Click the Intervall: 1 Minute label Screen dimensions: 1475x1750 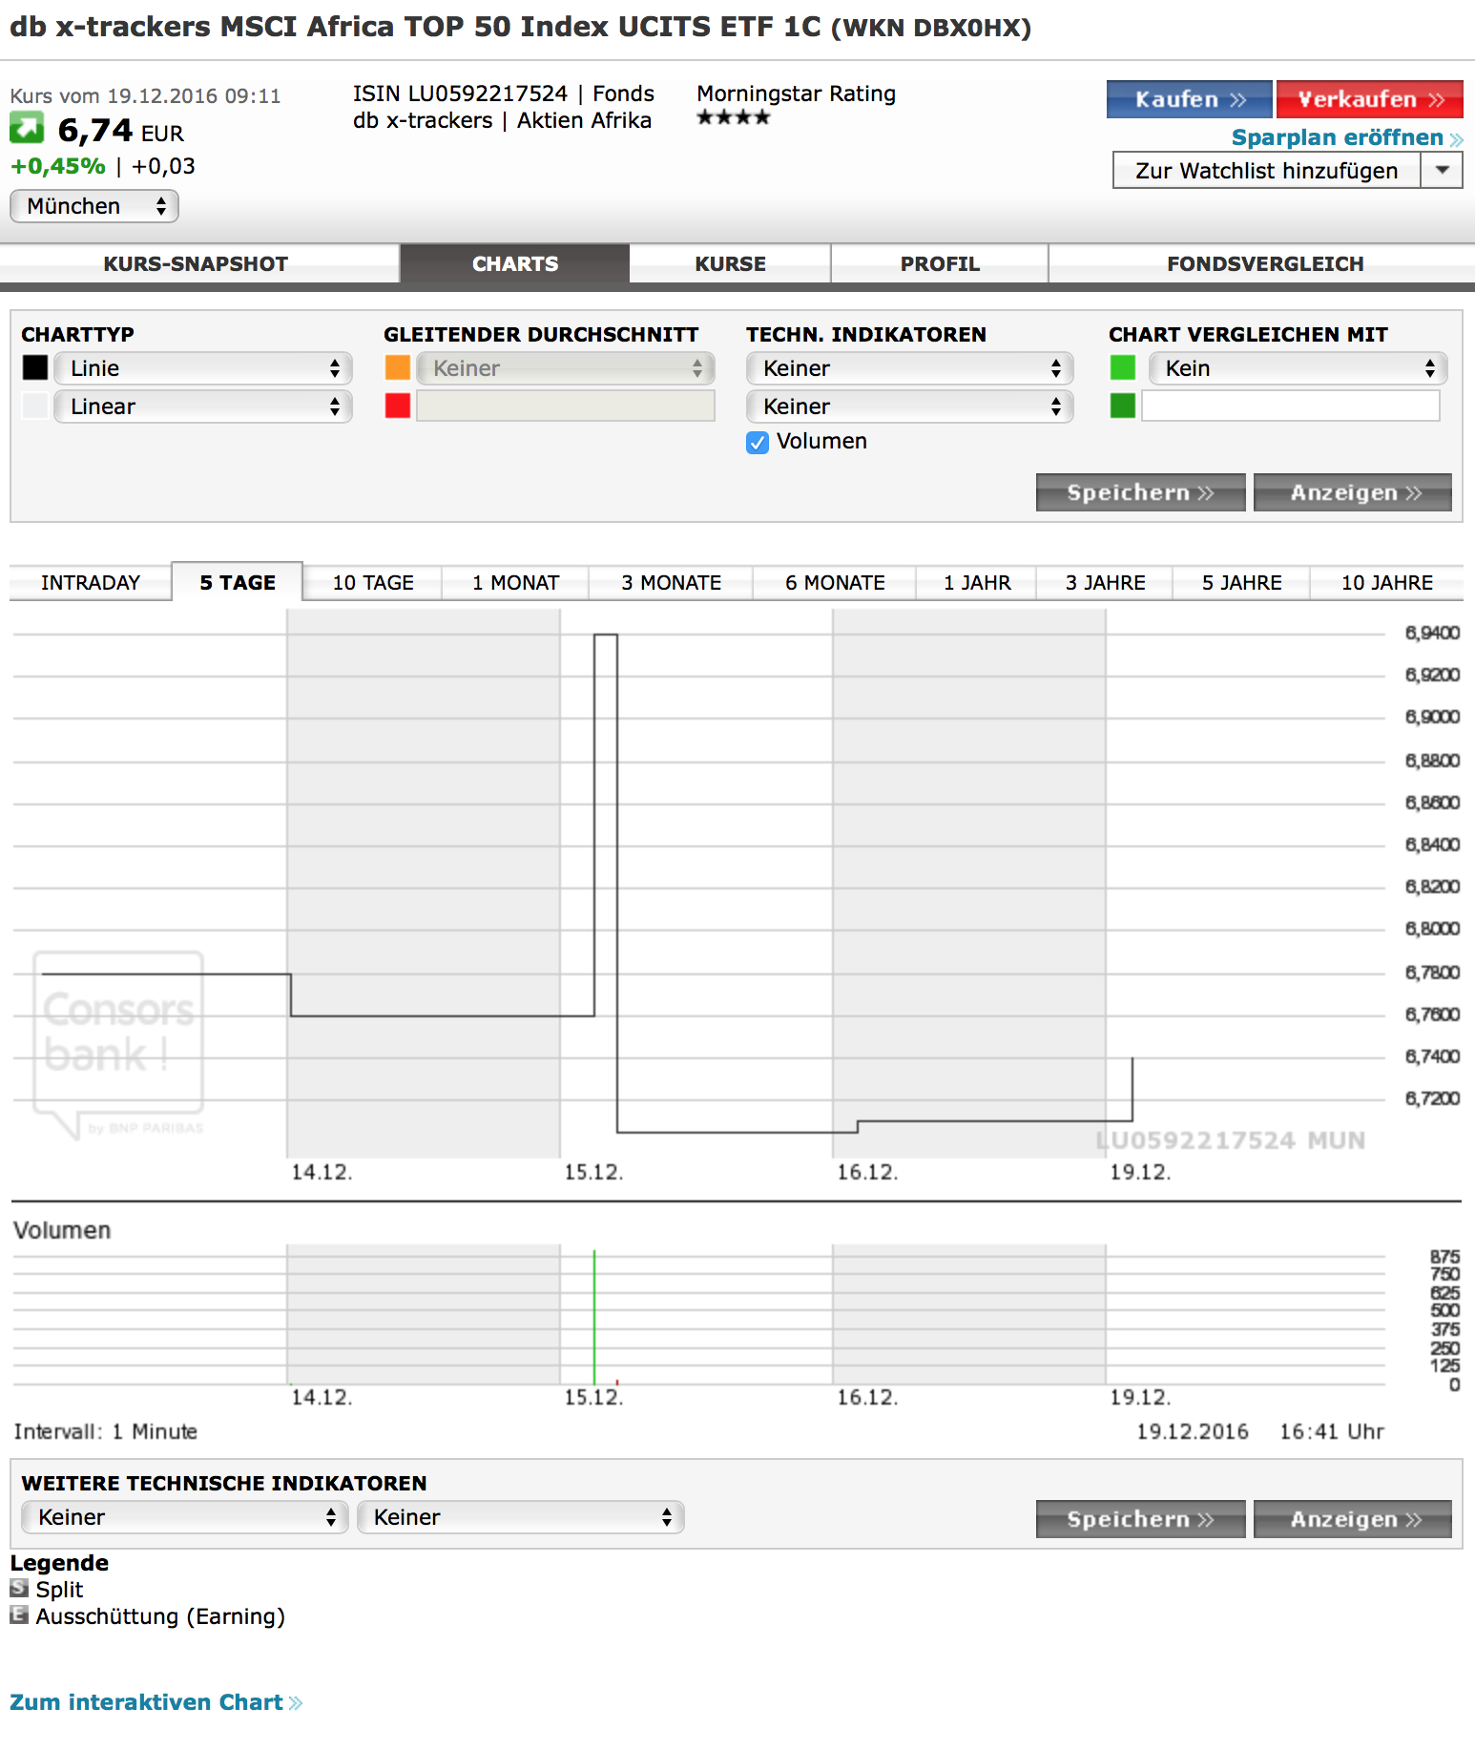click(x=106, y=1431)
